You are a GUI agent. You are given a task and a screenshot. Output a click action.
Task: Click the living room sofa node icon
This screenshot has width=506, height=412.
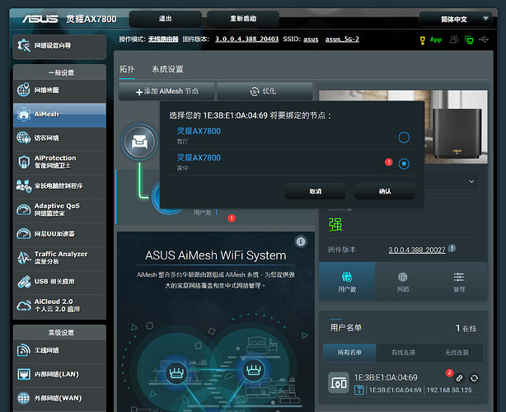tap(140, 143)
